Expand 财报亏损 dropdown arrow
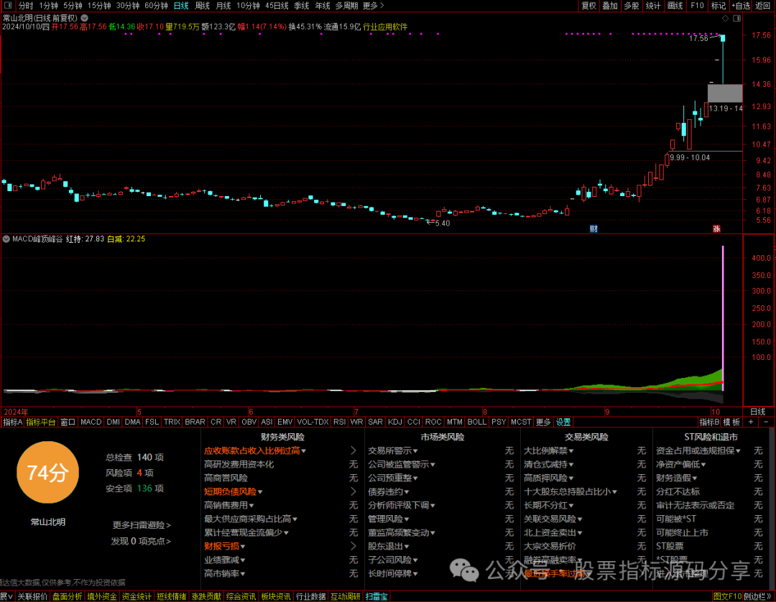The image size is (776, 602). pyautogui.click(x=243, y=547)
